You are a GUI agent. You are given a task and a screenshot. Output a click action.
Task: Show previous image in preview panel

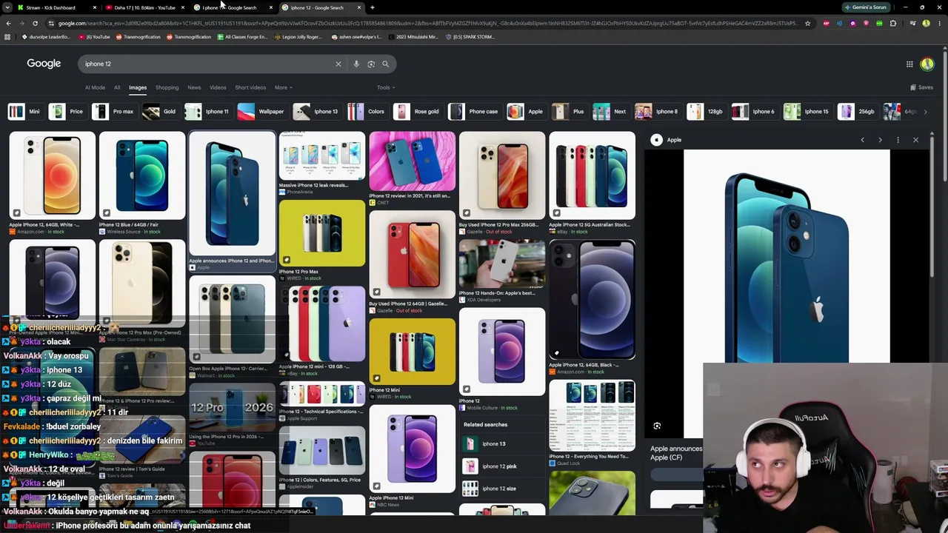click(862, 140)
